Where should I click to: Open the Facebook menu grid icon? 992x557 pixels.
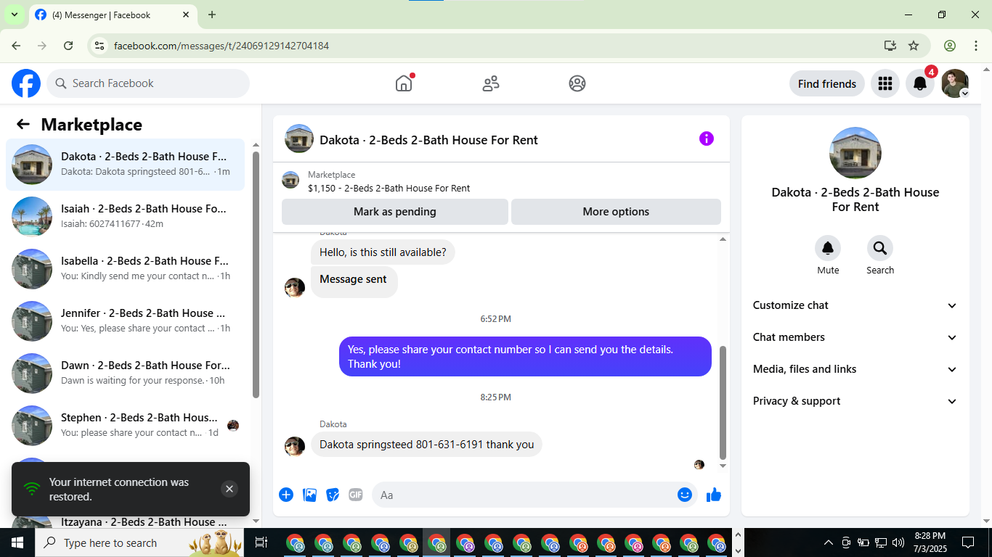(x=885, y=83)
